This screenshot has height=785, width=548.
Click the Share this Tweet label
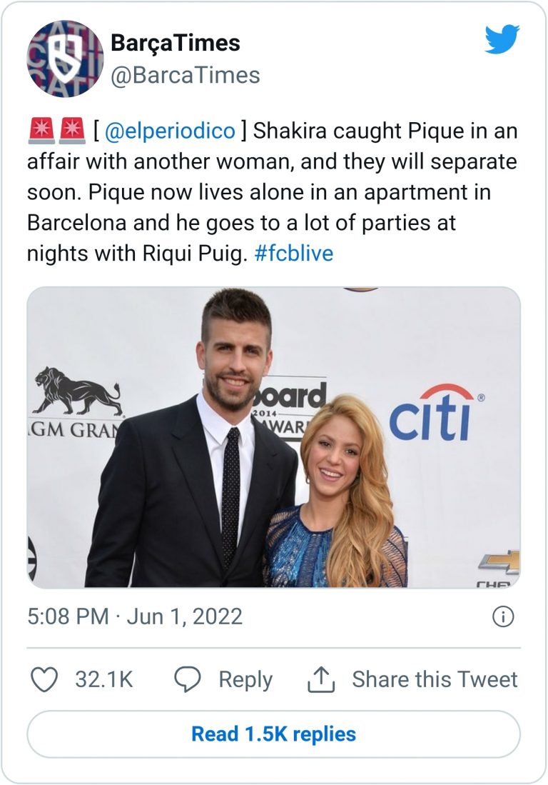point(435,679)
